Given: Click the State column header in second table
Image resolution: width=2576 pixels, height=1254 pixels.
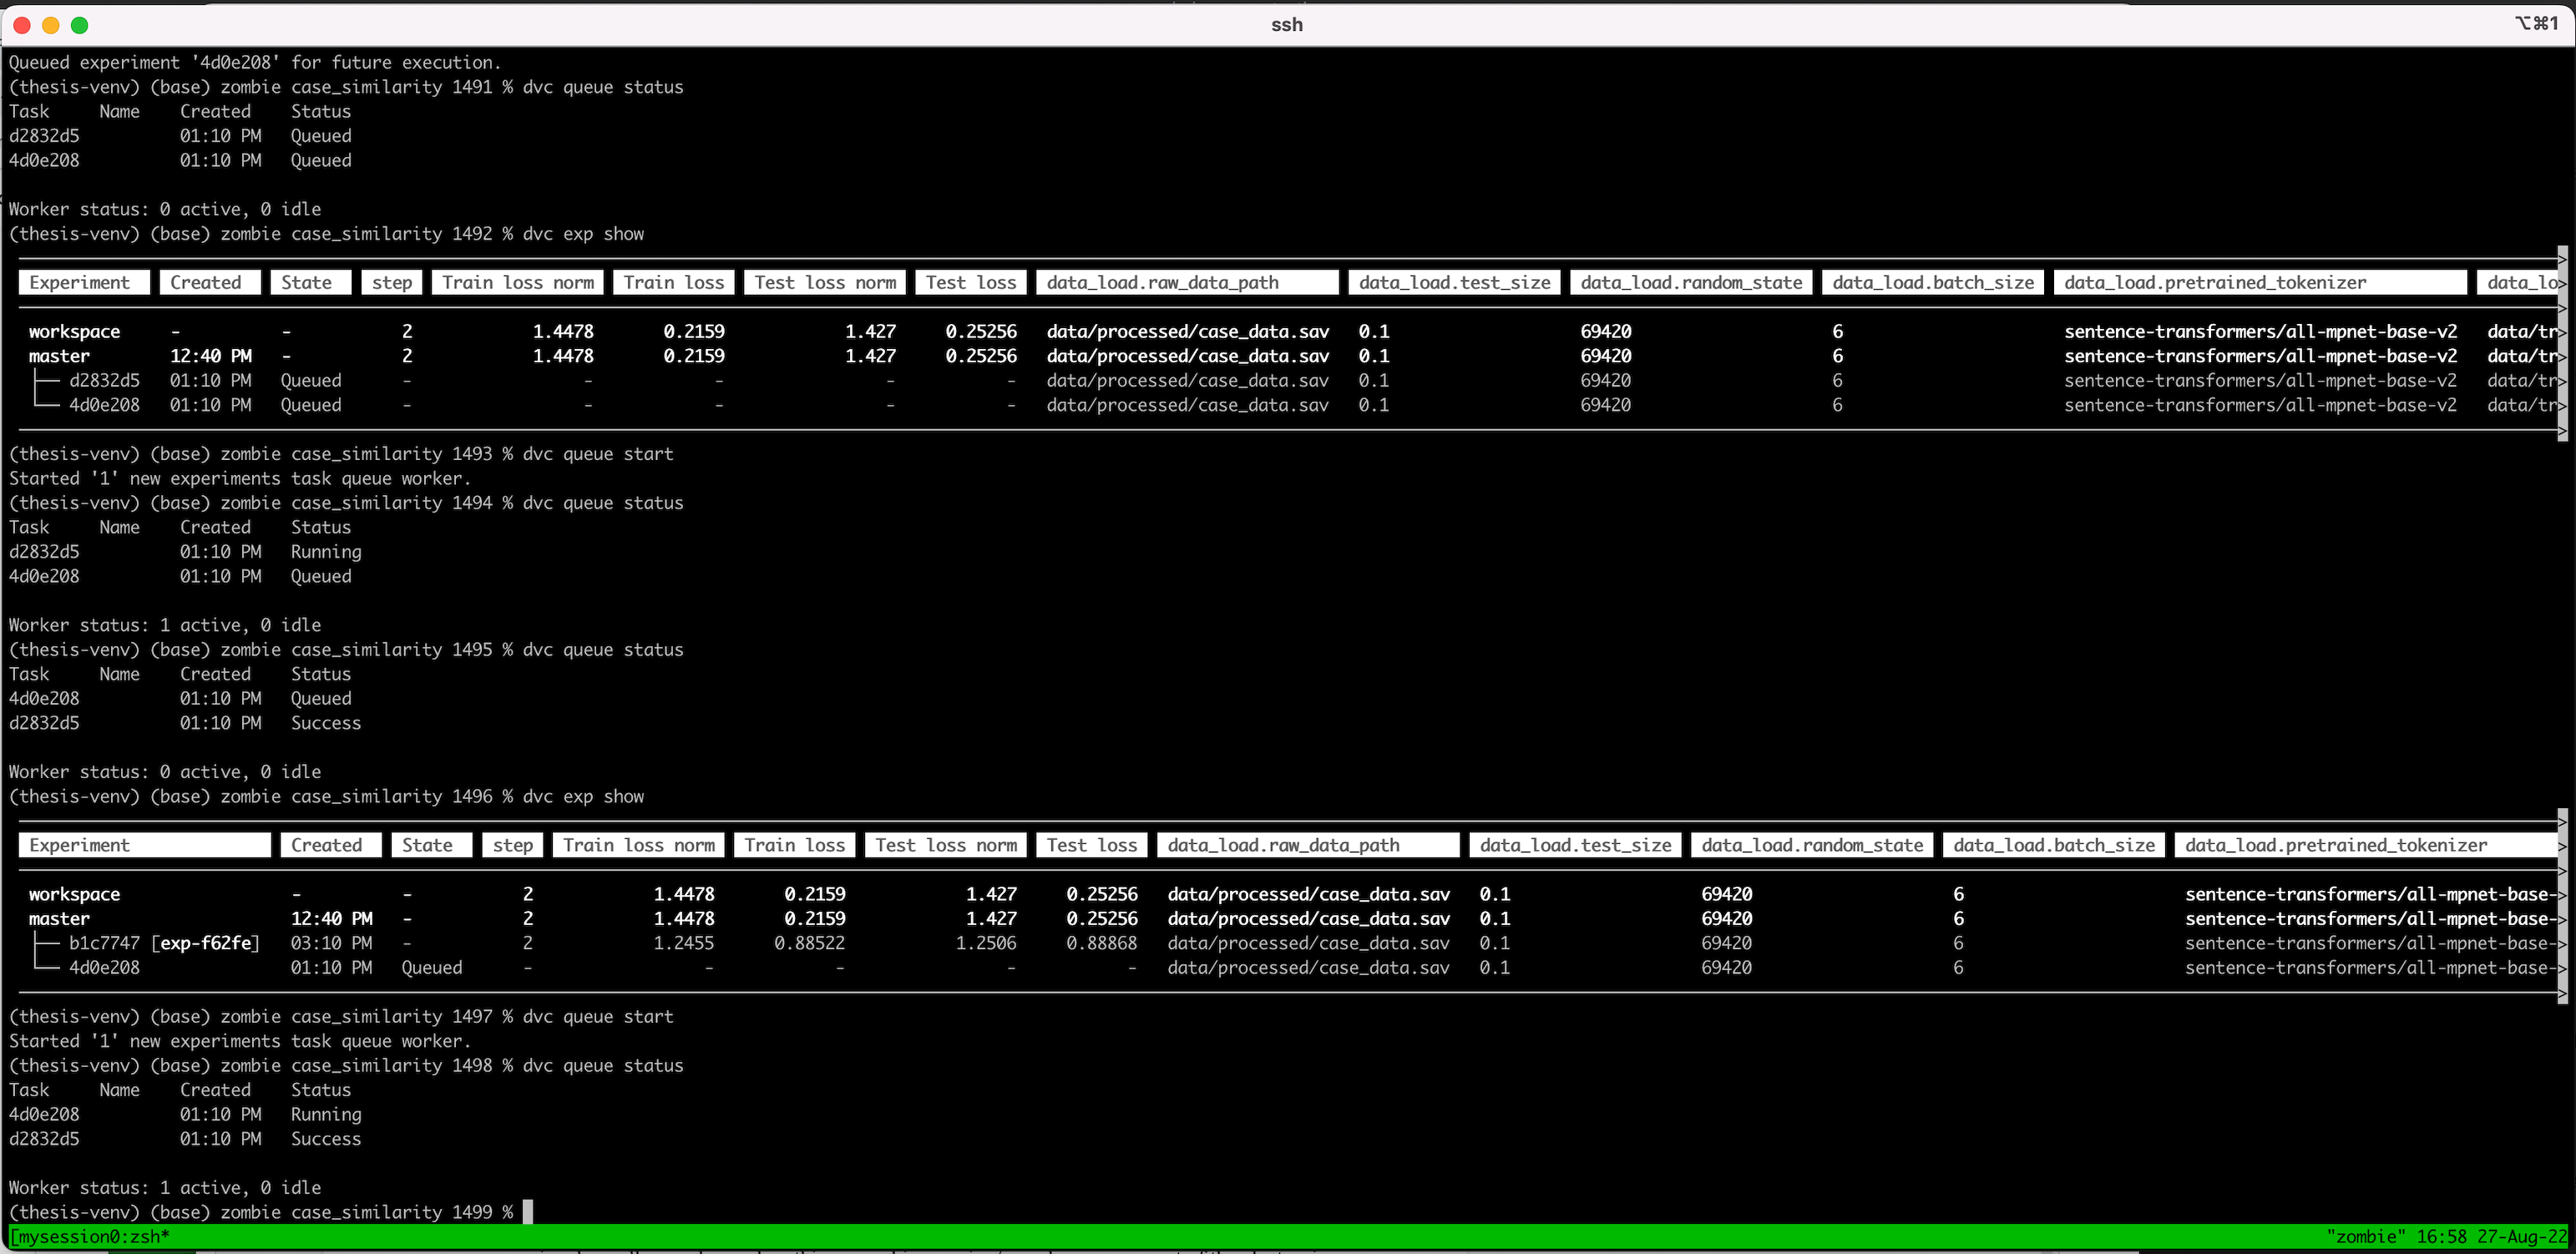Looking at the screenshot, I should click(x=430, y=845).
